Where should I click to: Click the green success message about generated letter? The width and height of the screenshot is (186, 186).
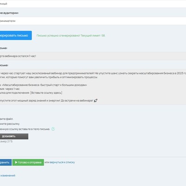click(71, 35)
